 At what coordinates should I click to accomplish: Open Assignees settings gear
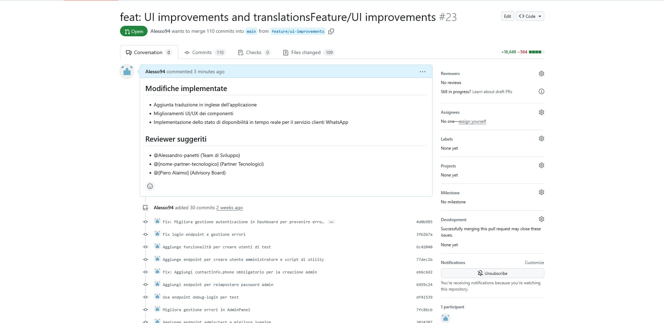pos(541,112)
